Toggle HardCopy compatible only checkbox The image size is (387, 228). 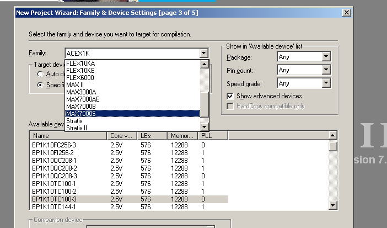click(x=230, y=106)
